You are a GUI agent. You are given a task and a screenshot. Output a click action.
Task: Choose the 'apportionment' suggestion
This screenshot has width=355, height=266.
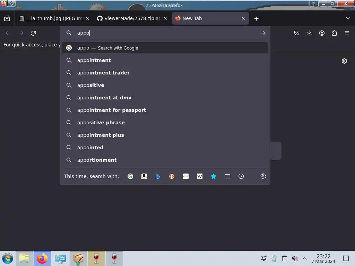point(165,160)
